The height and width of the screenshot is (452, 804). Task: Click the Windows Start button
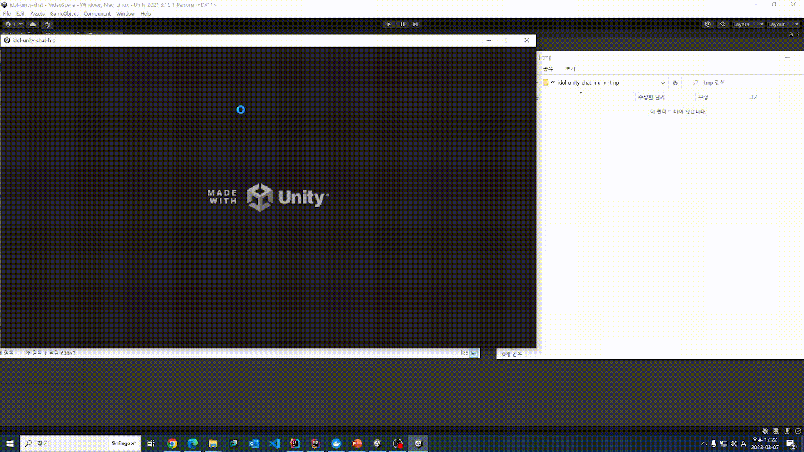pos(10,444)
